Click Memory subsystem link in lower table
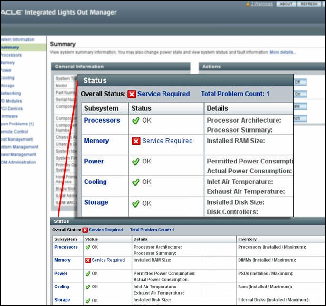The height and width of the screenshot is (306, 326). [62, 260]
